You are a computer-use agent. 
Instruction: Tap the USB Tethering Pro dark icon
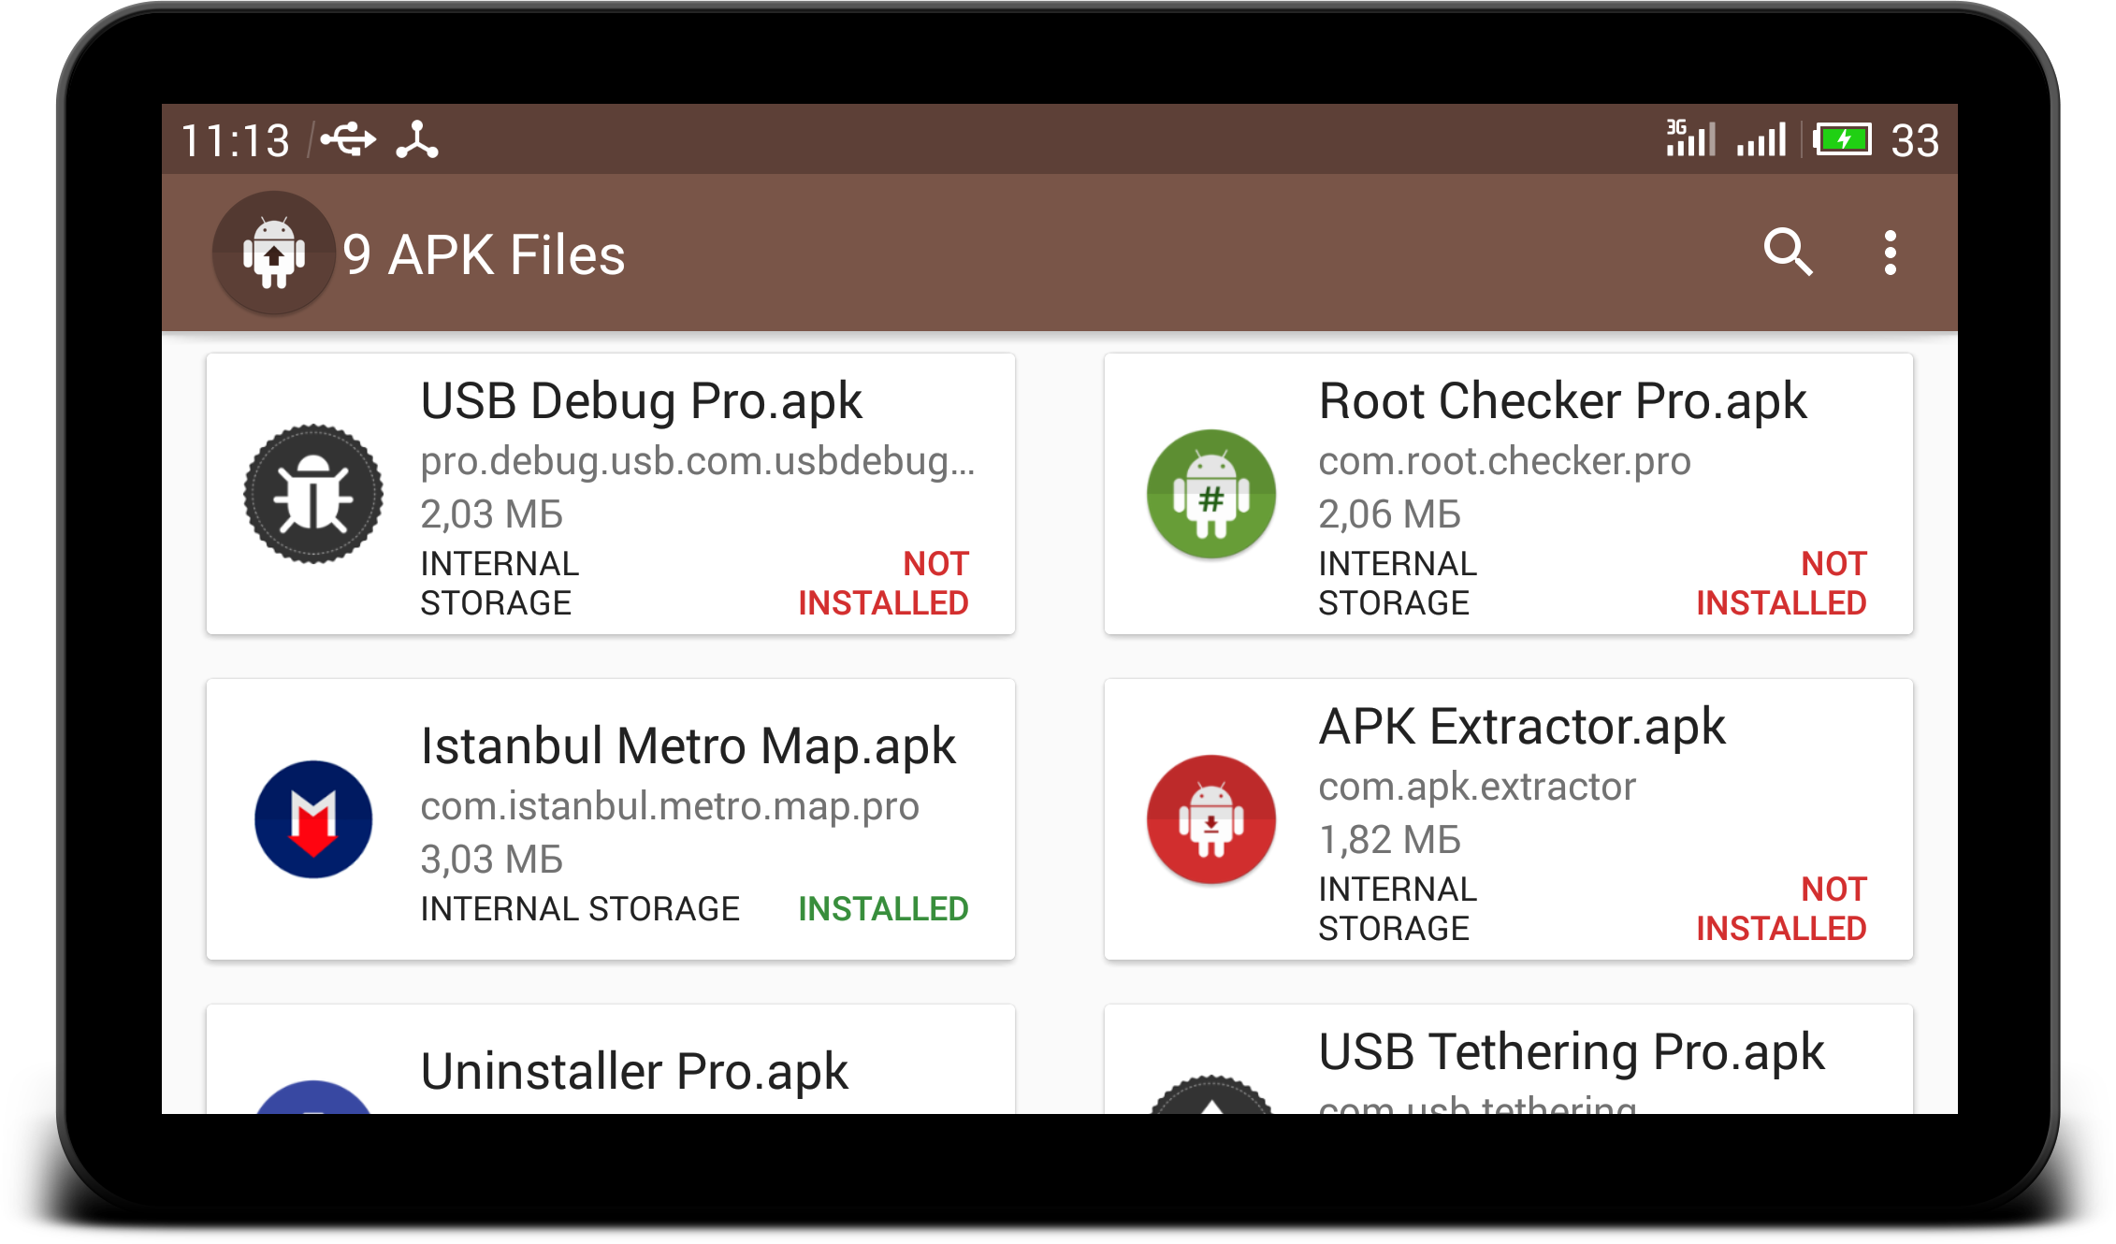(1210, 1094)
